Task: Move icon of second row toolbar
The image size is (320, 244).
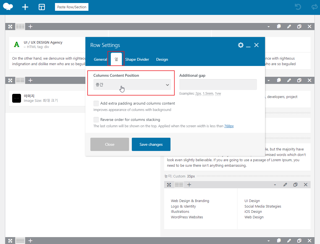Action: 10,80
